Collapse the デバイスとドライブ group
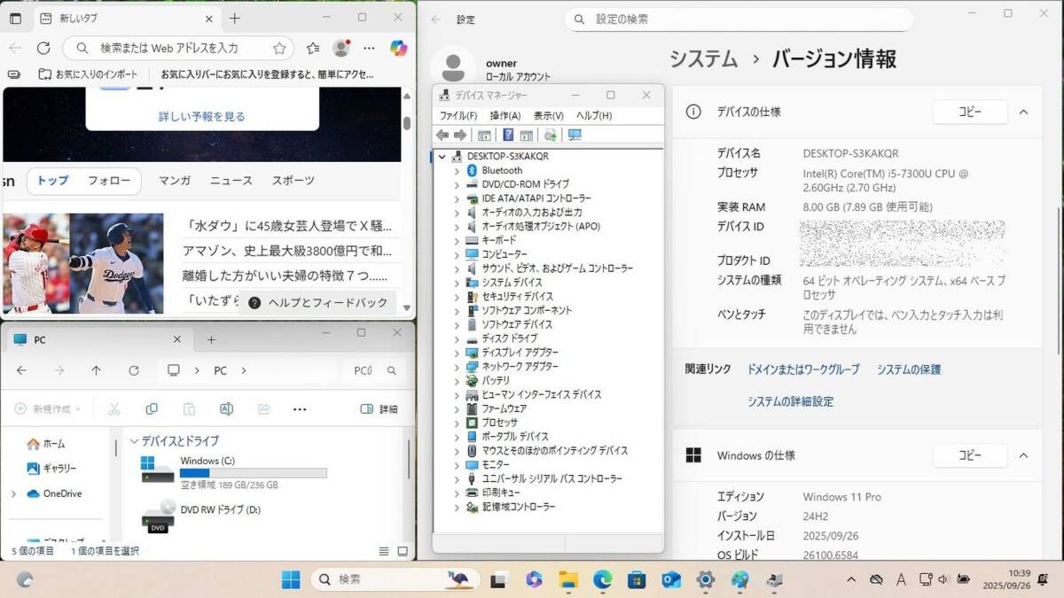The width and height of the screenshot is (1064, 598). [x=135, y=440]
